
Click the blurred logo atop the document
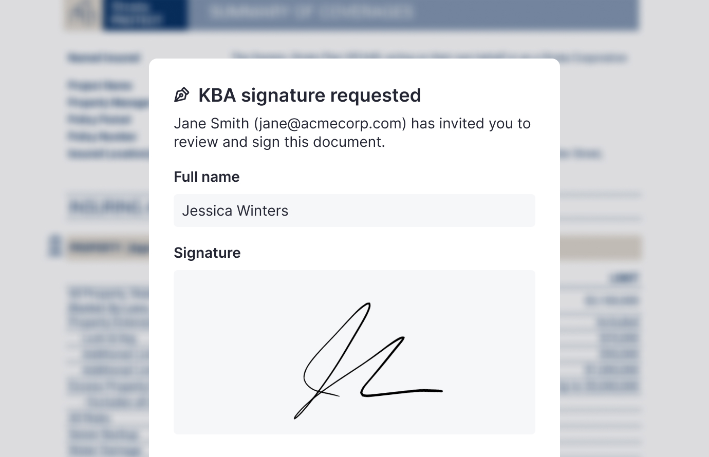82,14
